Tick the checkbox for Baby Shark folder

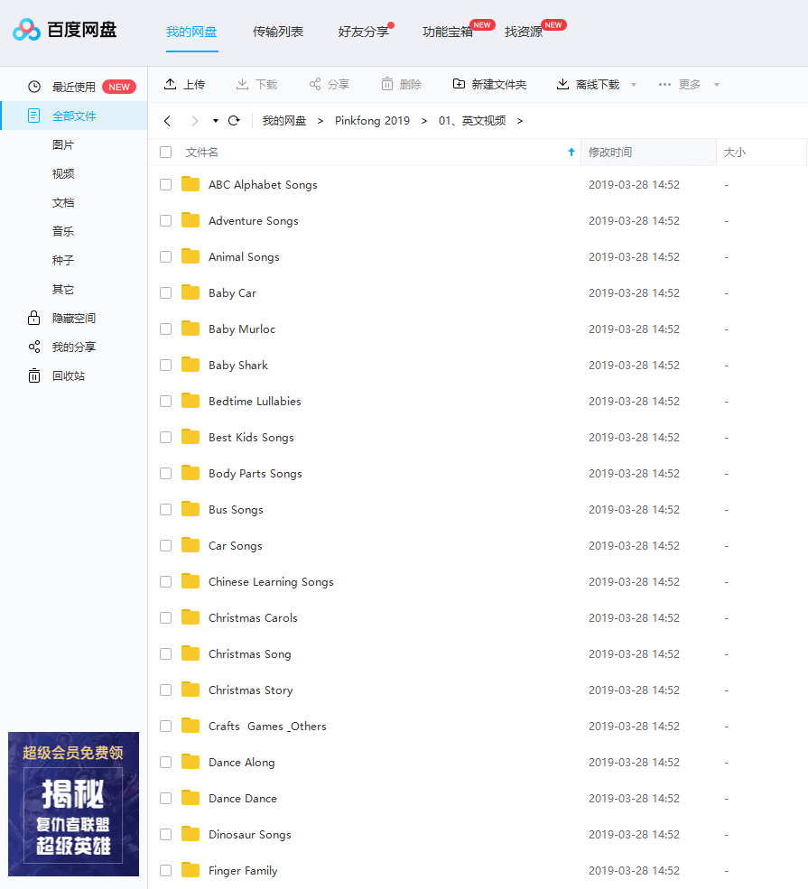[165, 365]
